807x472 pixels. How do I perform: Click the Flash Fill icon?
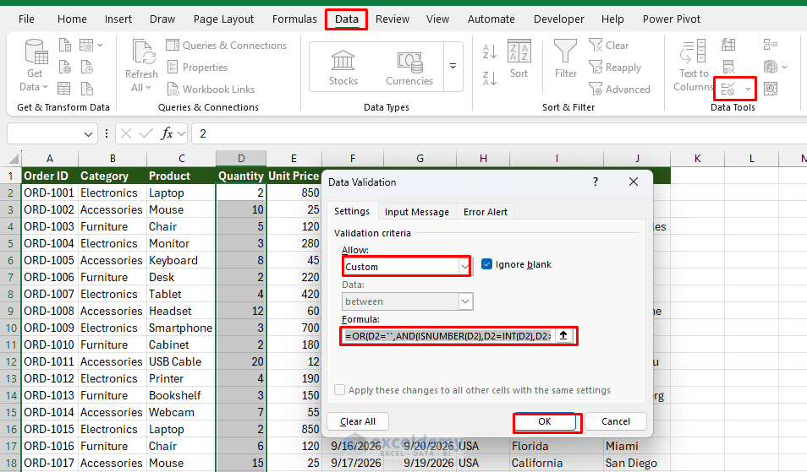tap(728, 45)
